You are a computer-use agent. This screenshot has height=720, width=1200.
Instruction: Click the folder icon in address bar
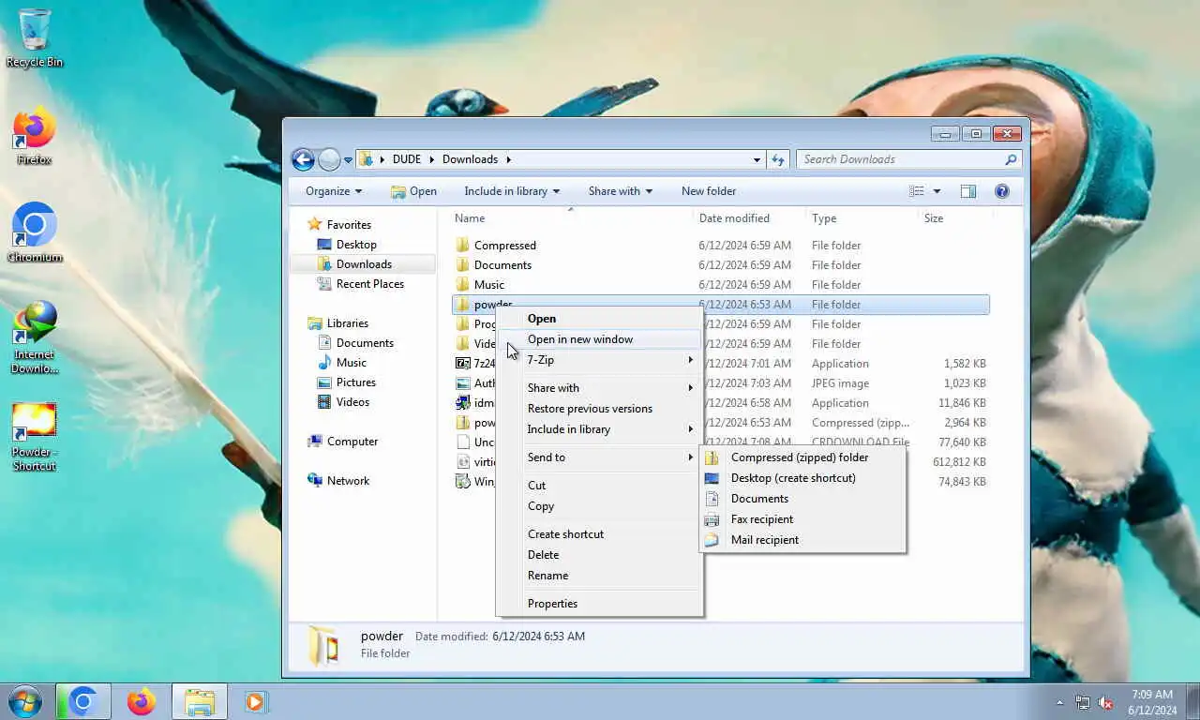click(x=366, y=159)
